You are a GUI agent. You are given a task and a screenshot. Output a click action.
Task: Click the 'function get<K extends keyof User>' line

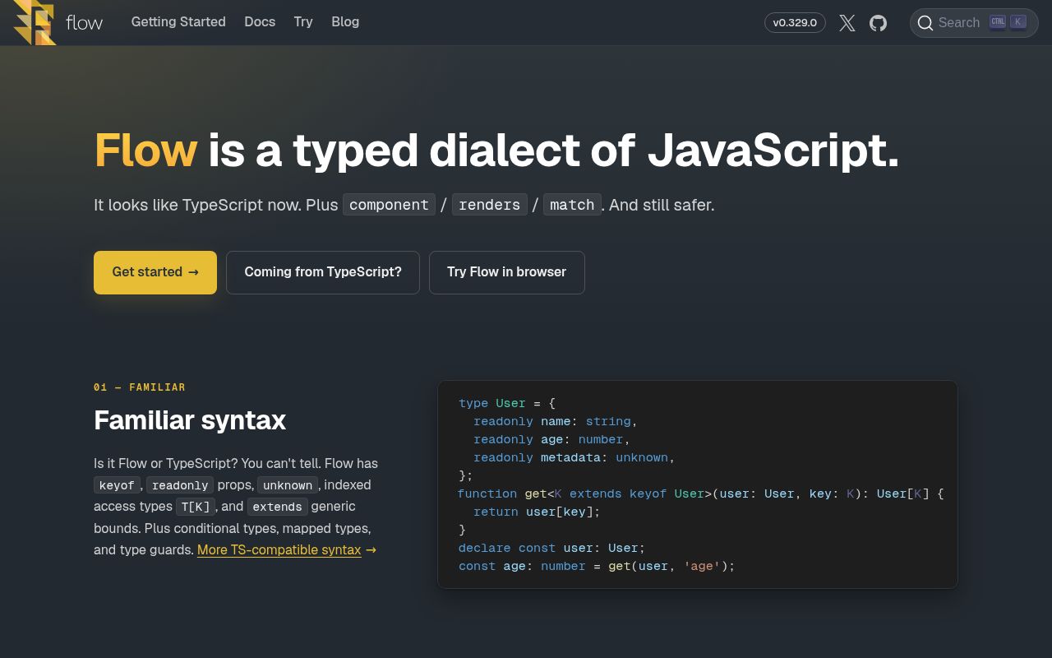click(x=701, y=493)
